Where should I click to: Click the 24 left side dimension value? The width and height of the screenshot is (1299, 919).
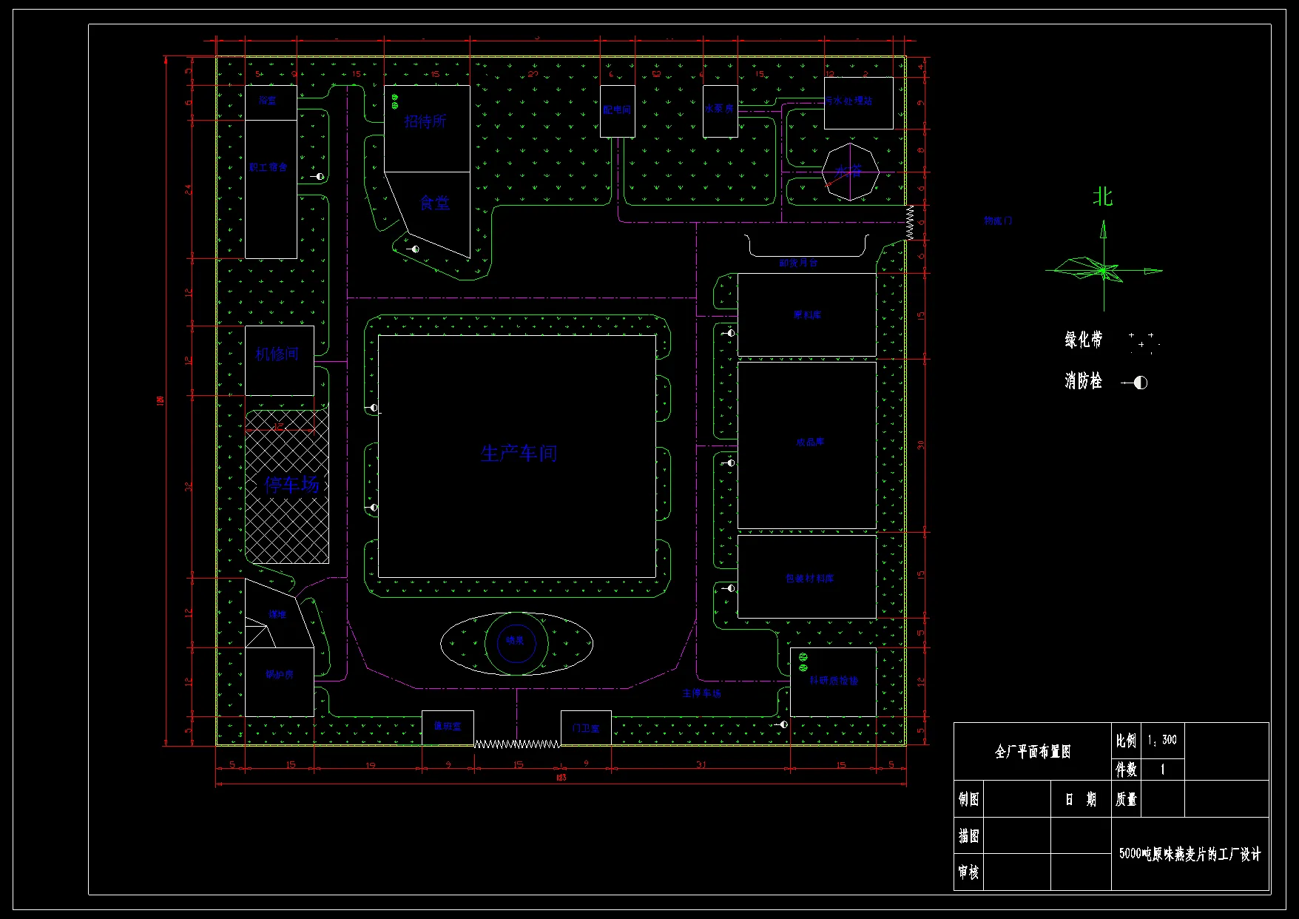(189, 190)
